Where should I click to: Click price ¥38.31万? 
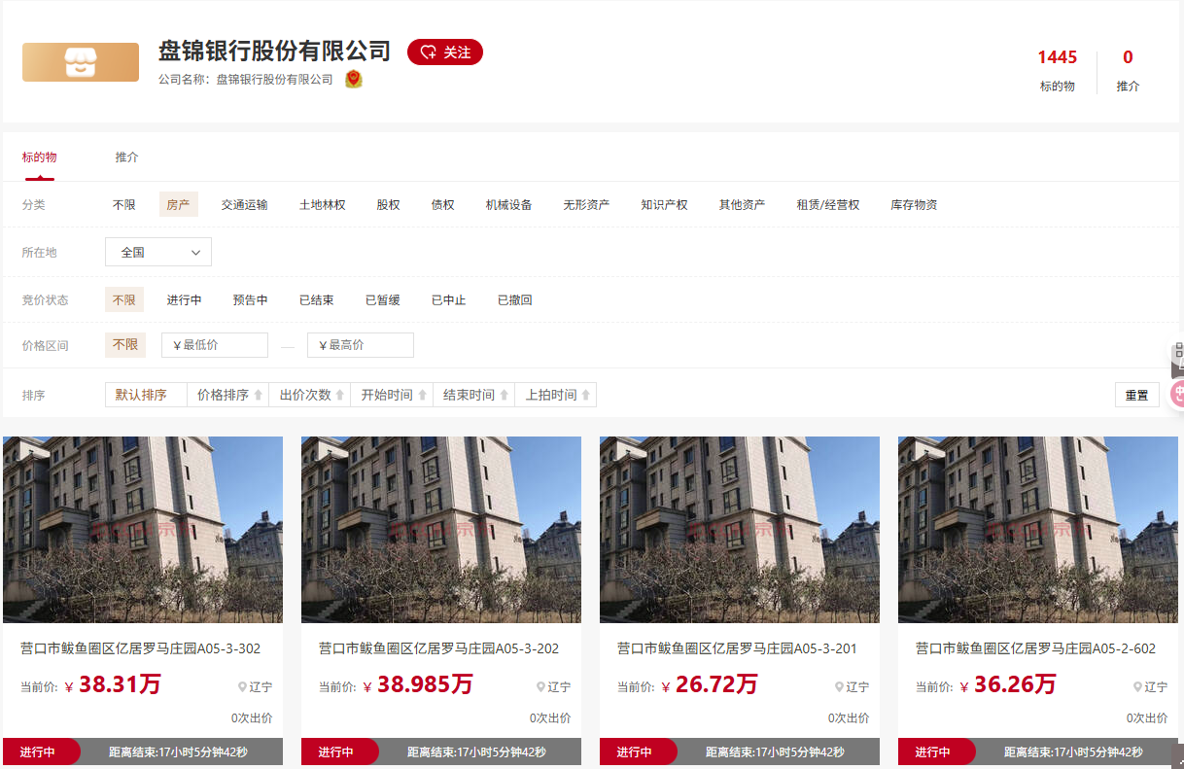point(113,684)
